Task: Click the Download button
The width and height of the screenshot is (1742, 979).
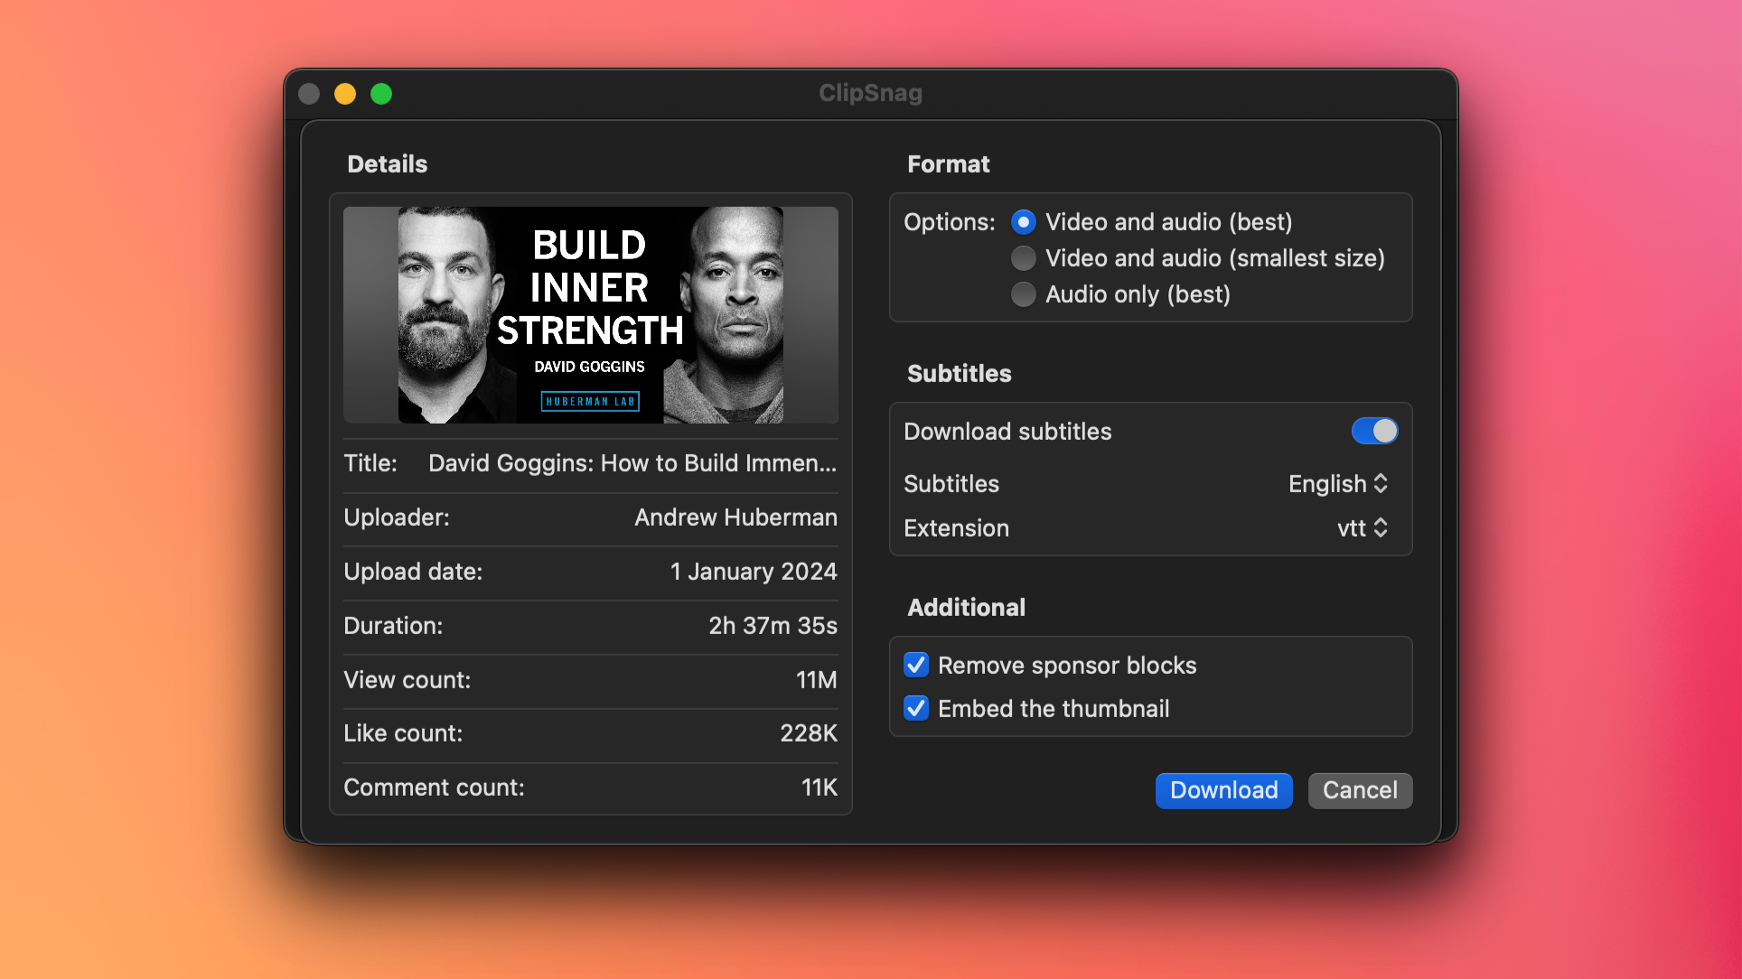Action: 1223,790
